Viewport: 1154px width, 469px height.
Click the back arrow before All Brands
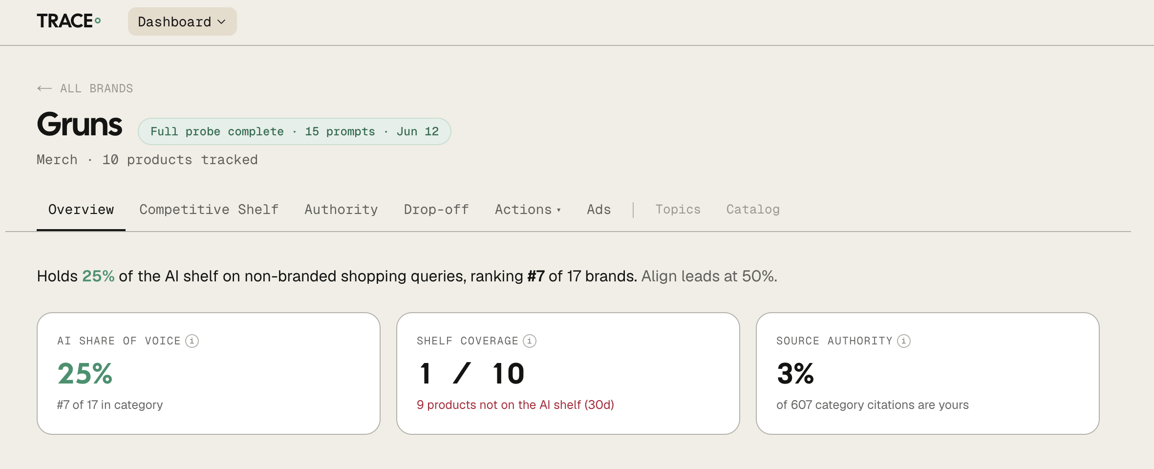click(x=44, y=88)
